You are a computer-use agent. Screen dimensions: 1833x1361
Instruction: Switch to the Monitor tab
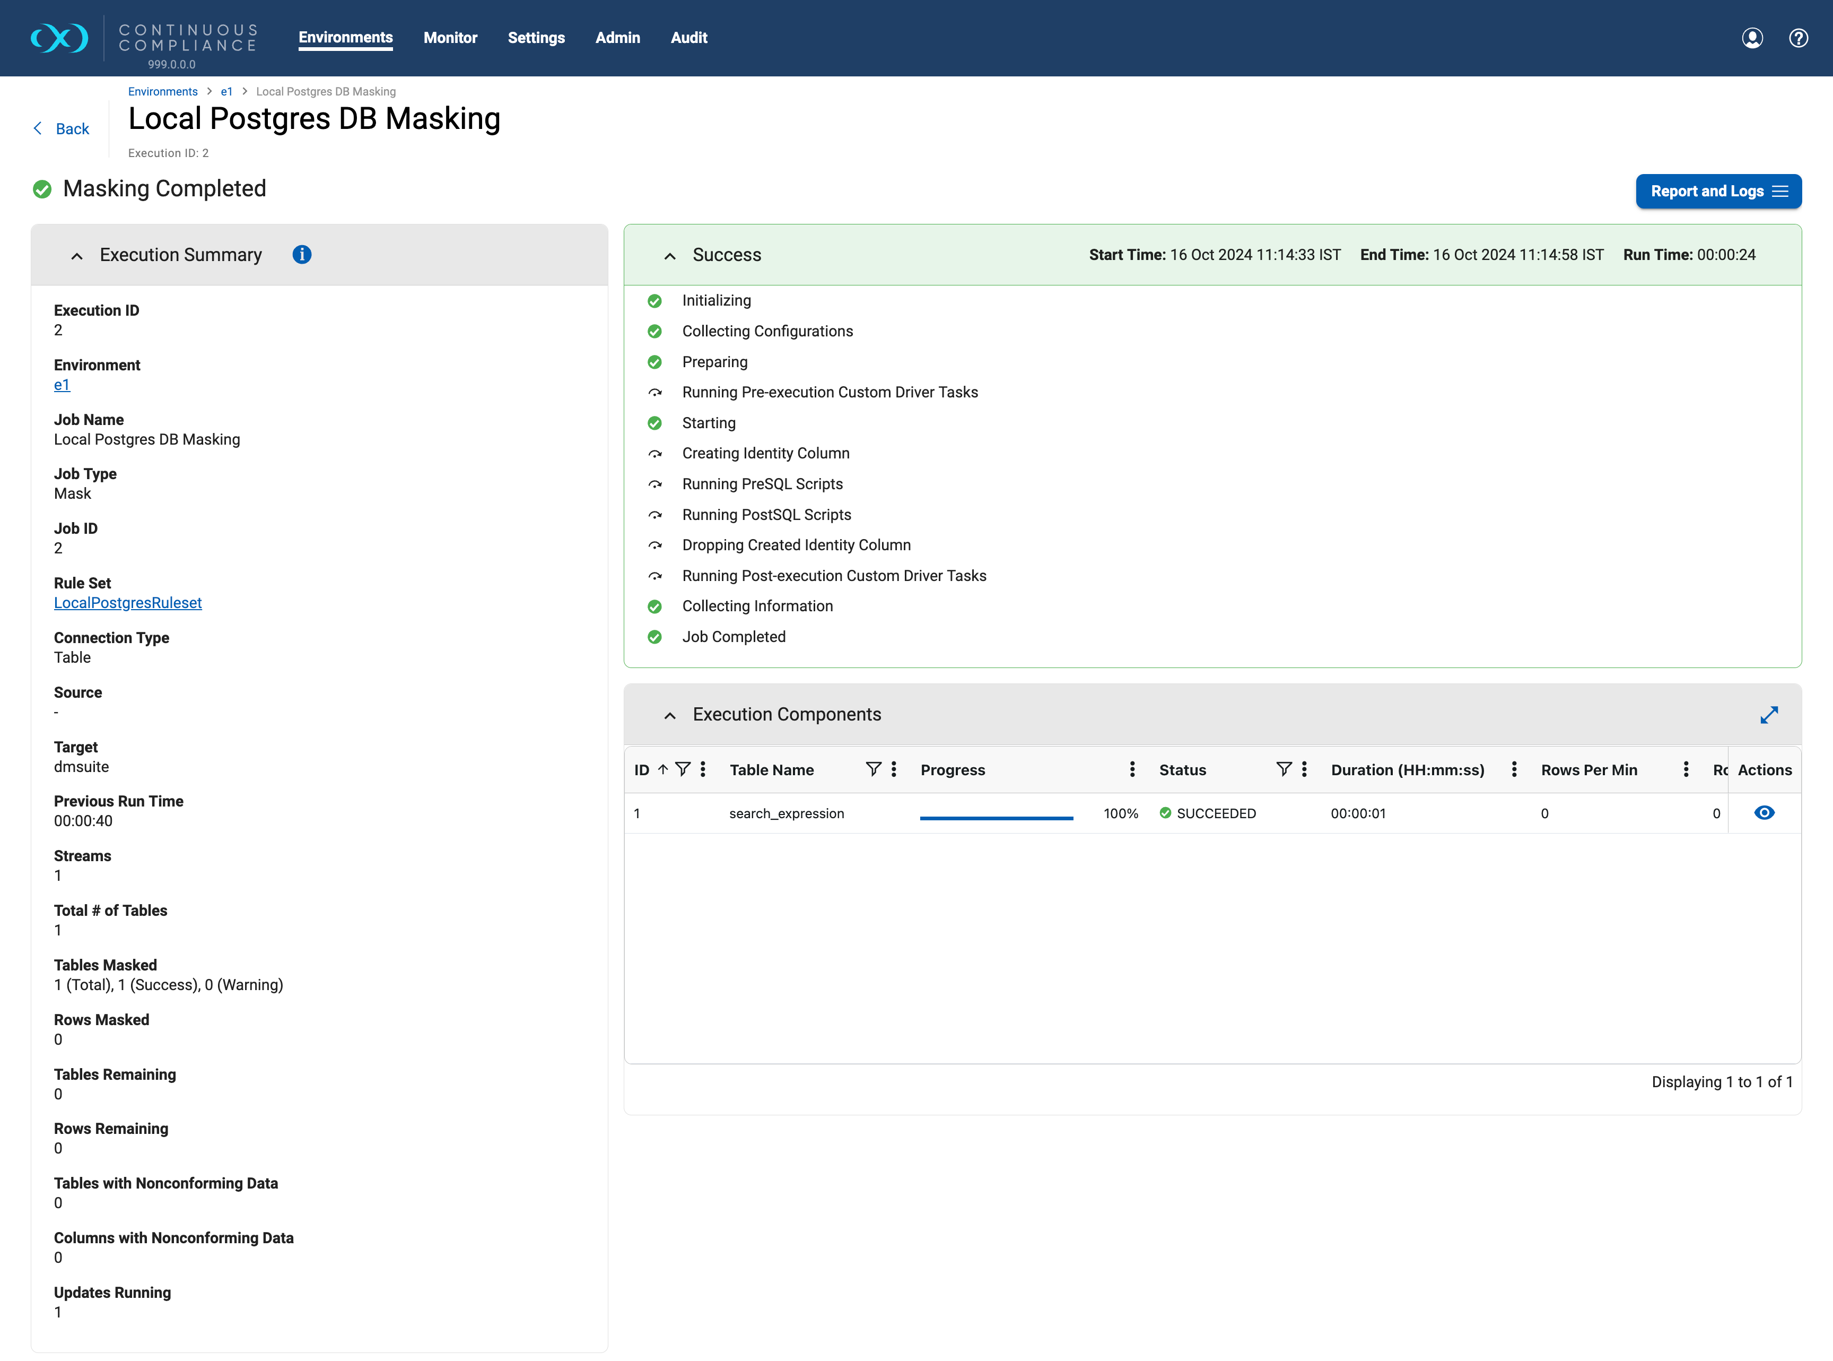[x=450, y=37]
